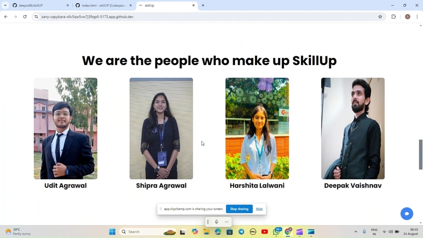
Task: Open the blue chat bubble widget
Action: click(x=407, y=214)
